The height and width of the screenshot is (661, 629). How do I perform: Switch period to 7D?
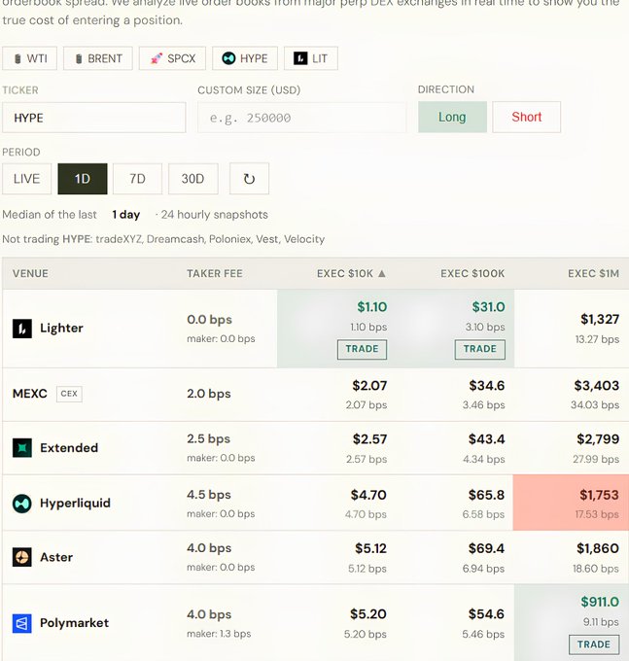[x=137, y=179]
